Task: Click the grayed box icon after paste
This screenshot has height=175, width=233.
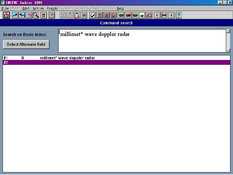Action: click(84, 15)
